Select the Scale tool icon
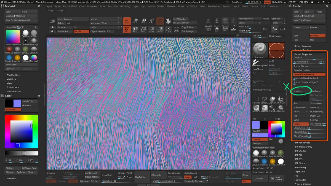Viewport: 331px width, 186px height. [143, 21]
